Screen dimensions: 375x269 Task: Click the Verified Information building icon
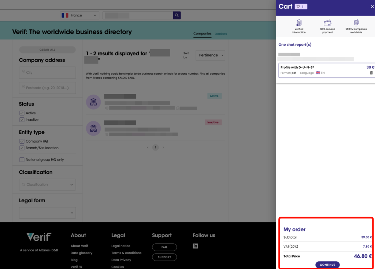(299, 23)
